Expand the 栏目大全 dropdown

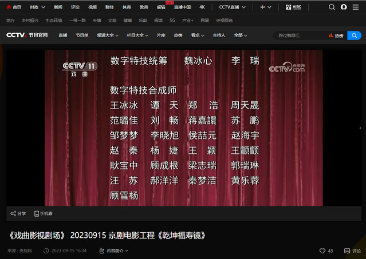click(138, 35)
